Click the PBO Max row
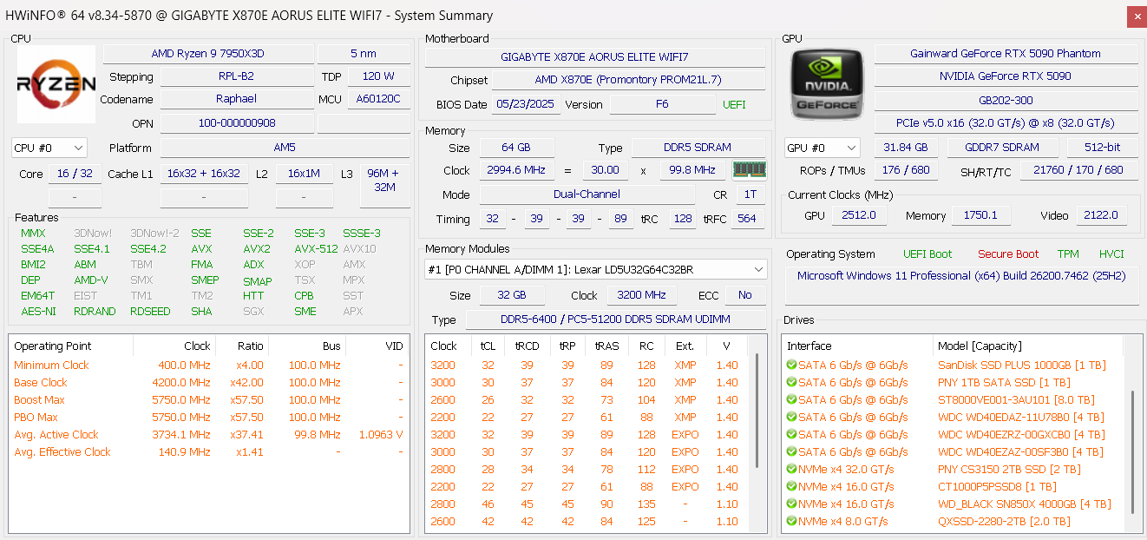The width and height of the screenshot is (1147, 540). 208,417
